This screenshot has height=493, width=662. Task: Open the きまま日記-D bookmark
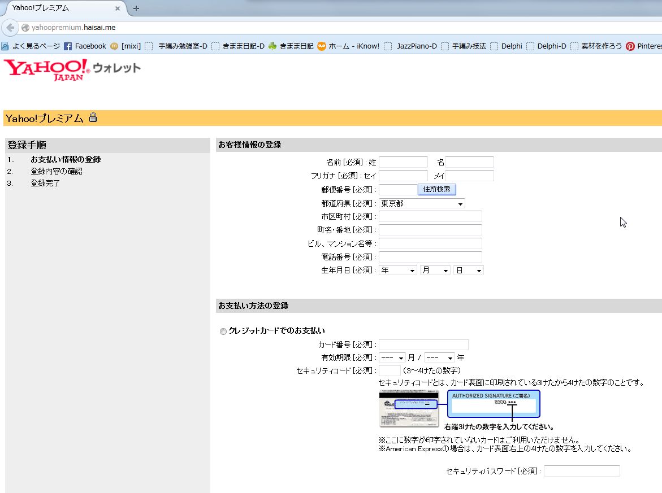tap(238, 46)
